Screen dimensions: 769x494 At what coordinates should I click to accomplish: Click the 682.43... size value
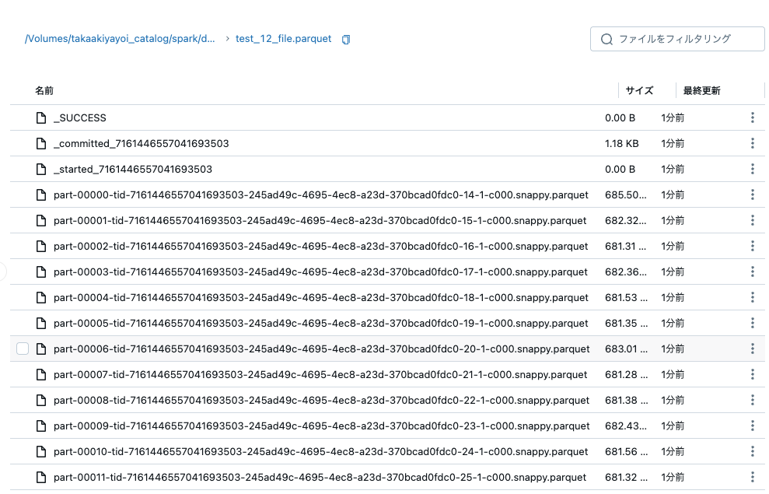pyautogui.click(x=626, y=426)
